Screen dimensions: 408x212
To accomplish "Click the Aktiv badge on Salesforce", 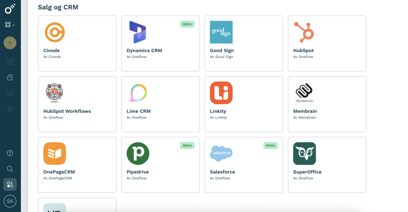I will (271, 145).
